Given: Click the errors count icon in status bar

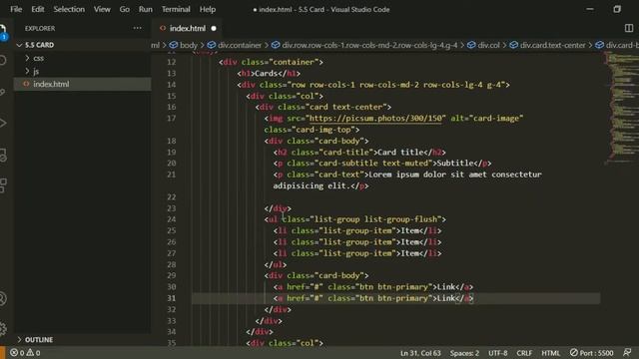Looking at the screenshot, I should 14,352.
